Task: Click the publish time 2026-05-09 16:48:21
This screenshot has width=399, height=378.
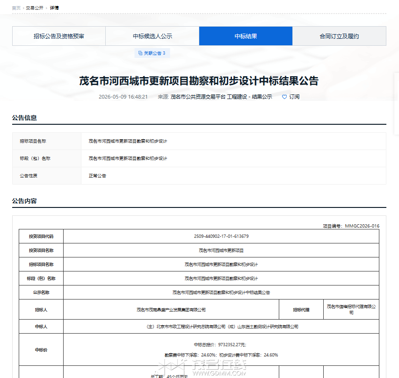Action: point(123,97)
